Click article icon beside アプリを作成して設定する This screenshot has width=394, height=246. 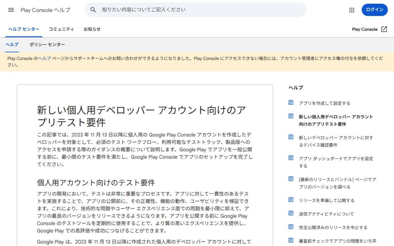(291, 103)
